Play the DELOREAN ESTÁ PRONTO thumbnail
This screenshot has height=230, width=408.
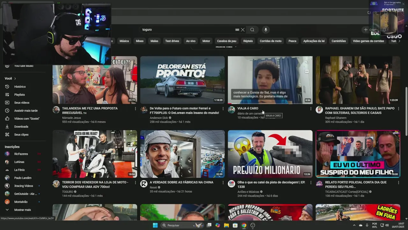(182, 80)
